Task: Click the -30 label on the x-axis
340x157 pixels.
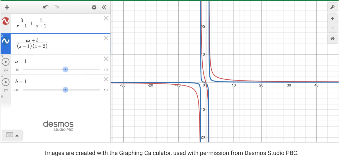Action: click(x=123, y=86)
